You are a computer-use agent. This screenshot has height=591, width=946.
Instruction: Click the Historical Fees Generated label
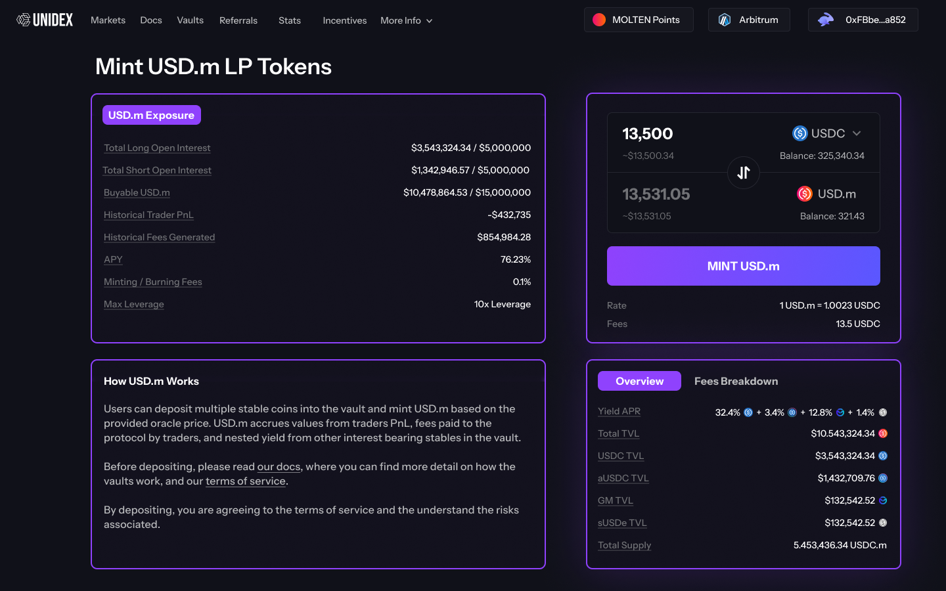[159, 237]
